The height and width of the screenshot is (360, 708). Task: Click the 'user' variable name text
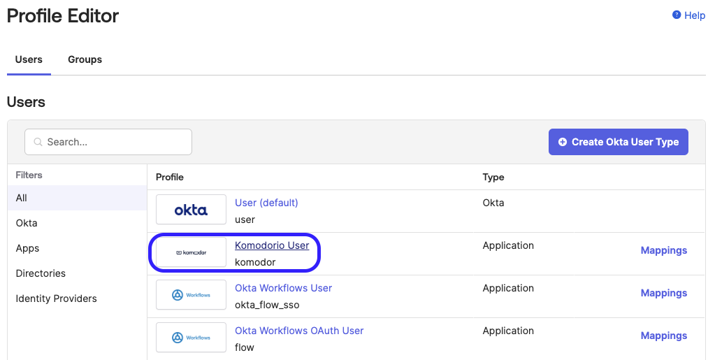[245, 219]
